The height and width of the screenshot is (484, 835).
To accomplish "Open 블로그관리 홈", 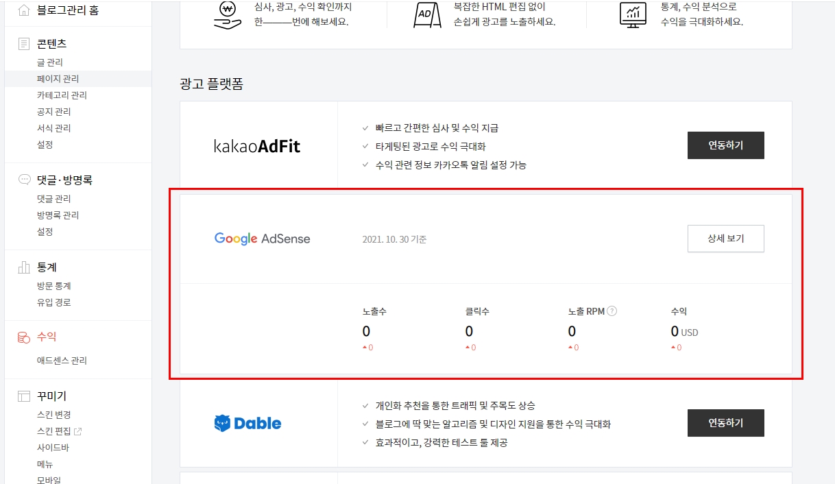I will pyautogui.click(x=68, y=10).
